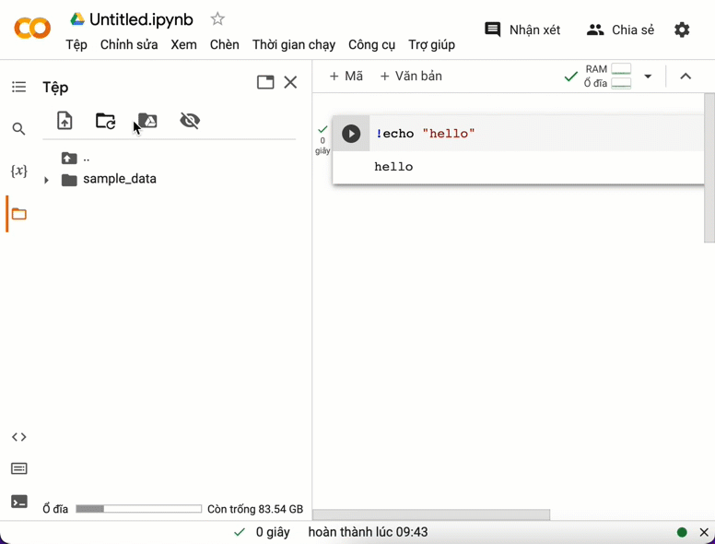Click the Chia sẻ share button
715x544 pixels.
tap(621, 30)
